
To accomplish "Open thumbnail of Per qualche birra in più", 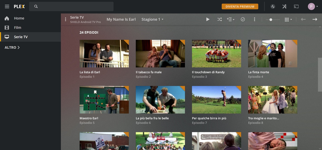I will pyautogui.click(x=217, y=100).
